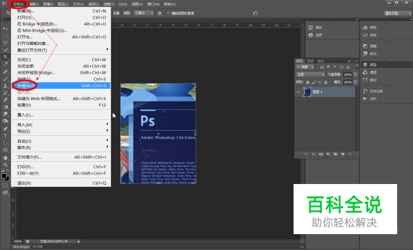Select the Clone Stamp tool
The height and width of the screenshot is (250, 413).
[5, 86]
